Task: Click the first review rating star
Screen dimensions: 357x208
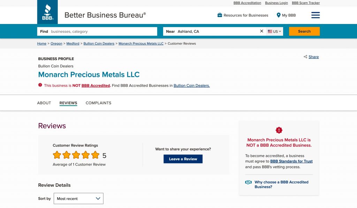Action: pos(57,155)
